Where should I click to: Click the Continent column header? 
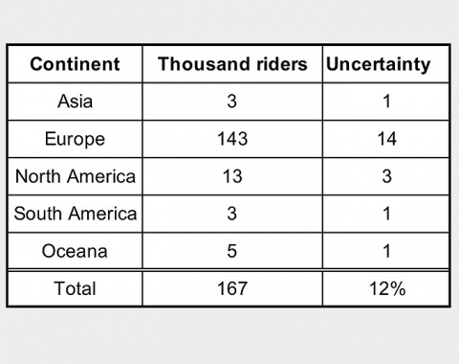pyautogui.click(x=75, y=64)
